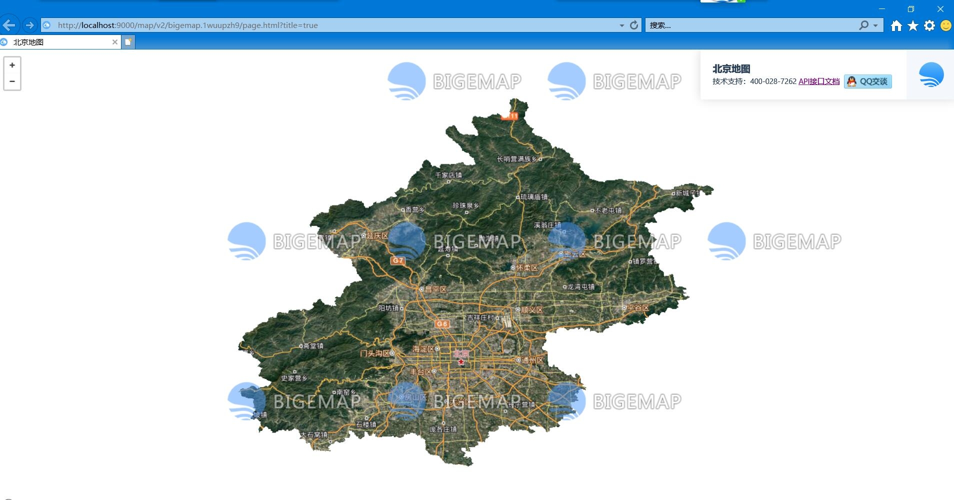The width and height of the screenshot is (954, 500).
Task: Click the back navigation arrow
Action: 9,25
